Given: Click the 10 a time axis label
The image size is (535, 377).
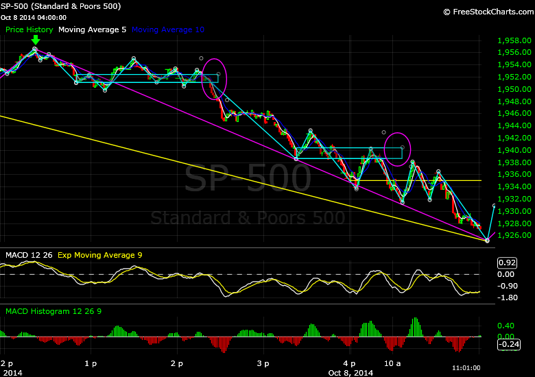Looking at the screenshot, I should [x=392, y=364].
